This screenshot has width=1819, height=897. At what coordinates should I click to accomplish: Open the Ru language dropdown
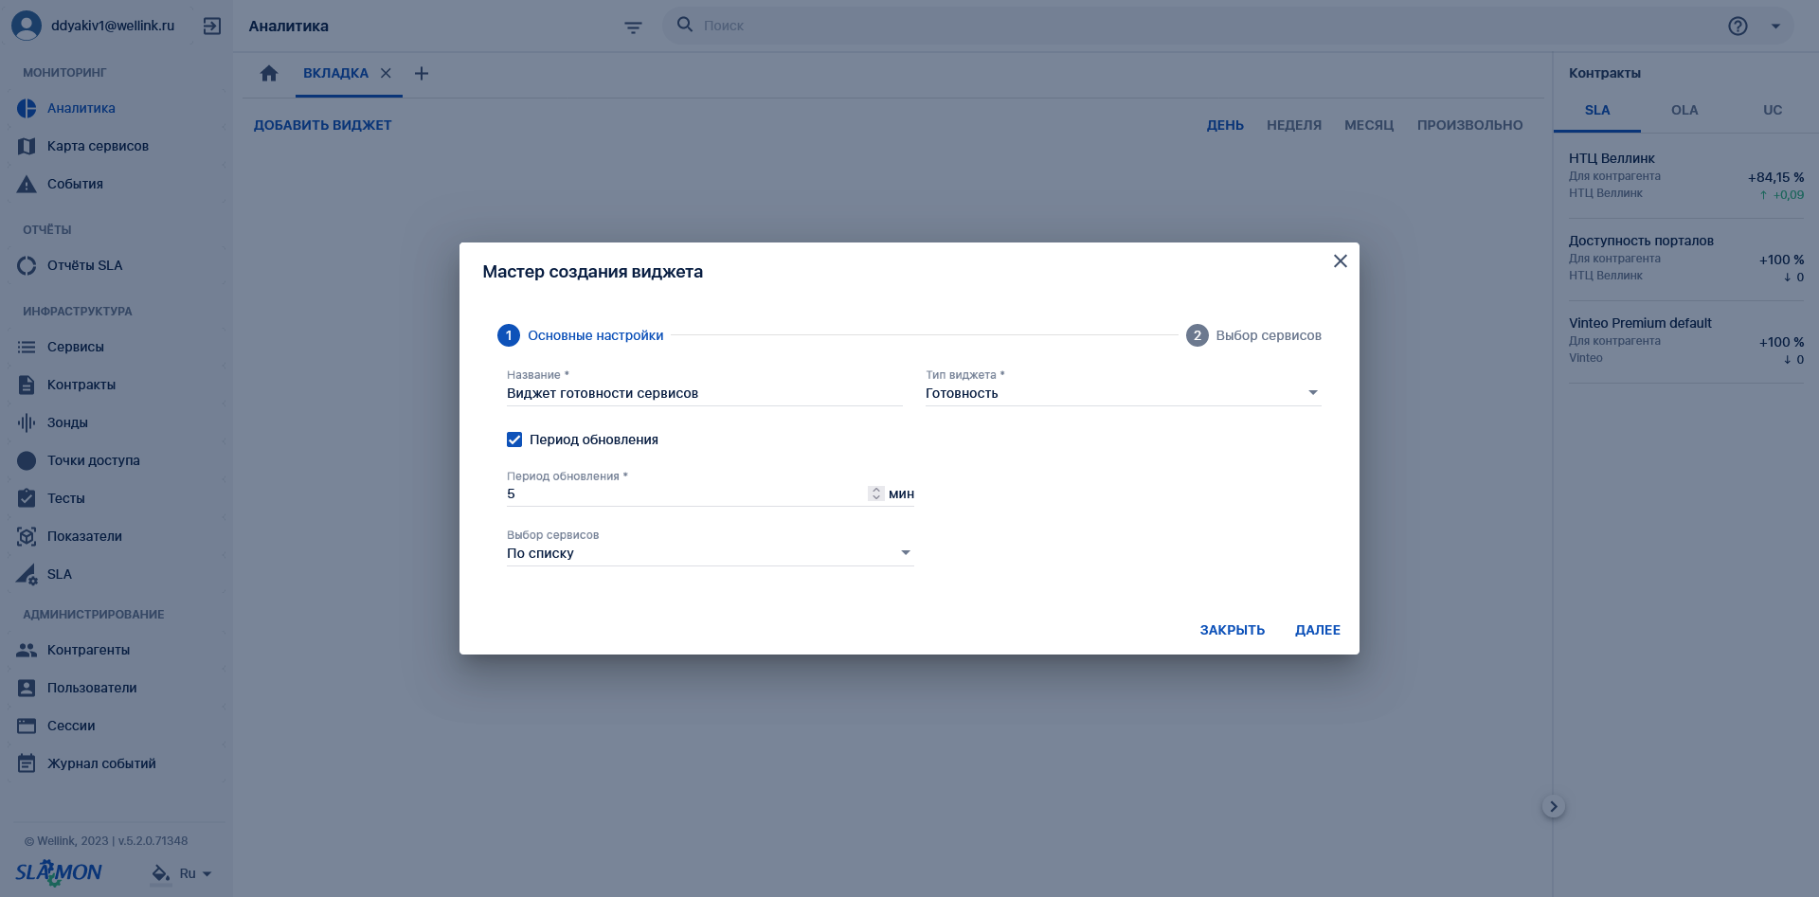[x=196, y=873]
